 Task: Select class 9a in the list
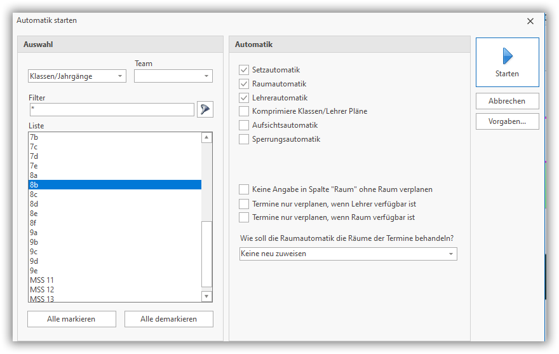(x=34, y=233)
